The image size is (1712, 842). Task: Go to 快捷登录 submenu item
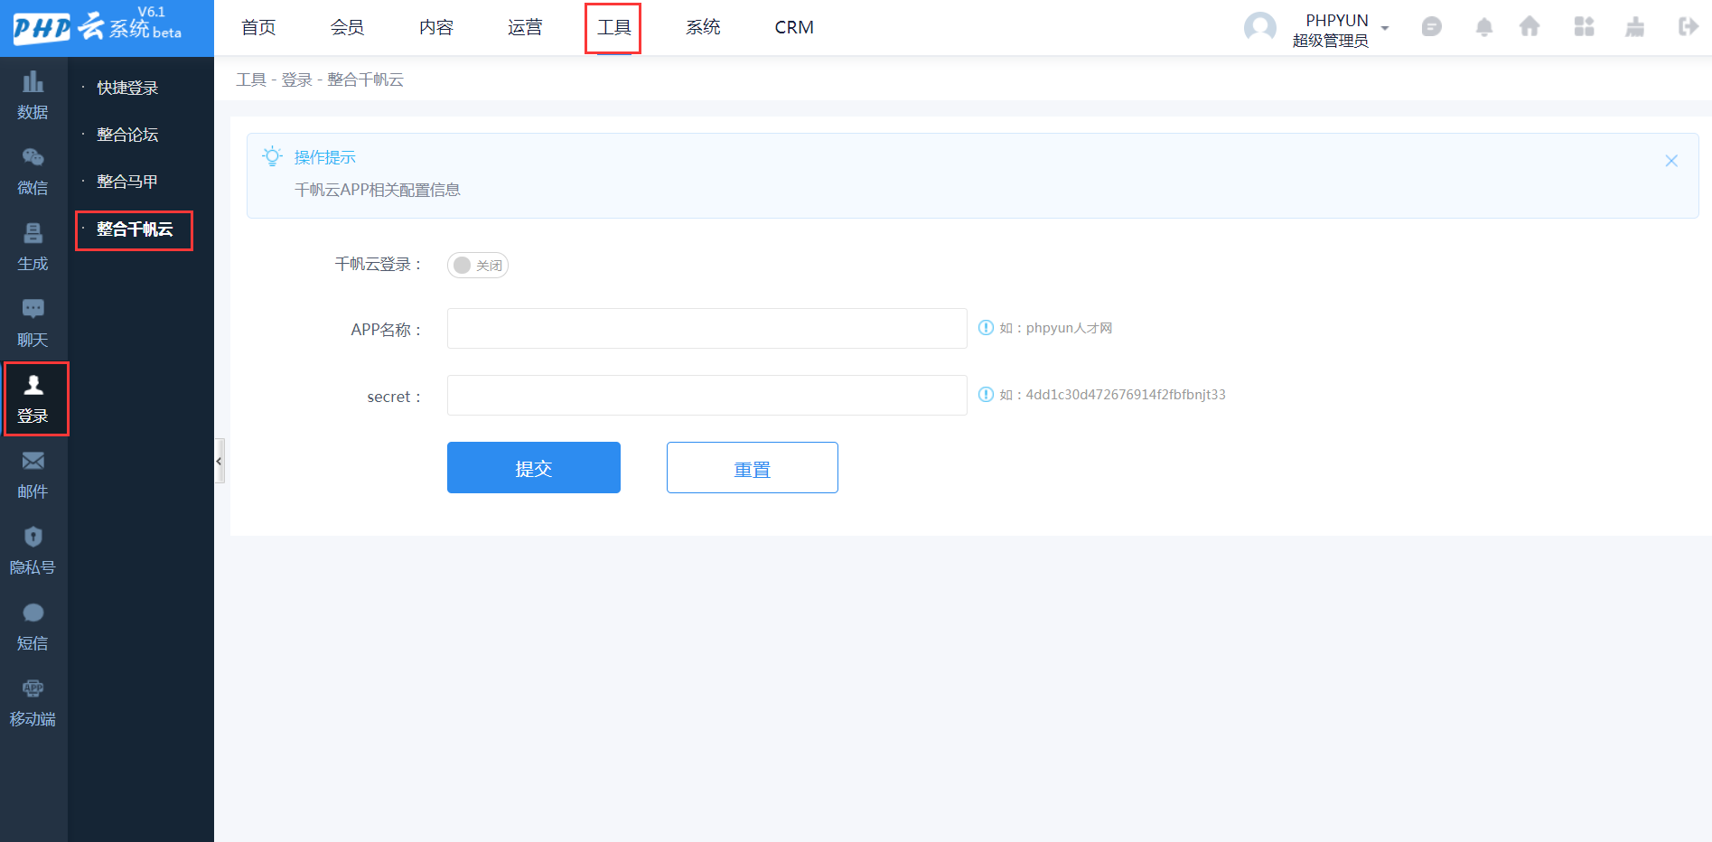(127, 88)
